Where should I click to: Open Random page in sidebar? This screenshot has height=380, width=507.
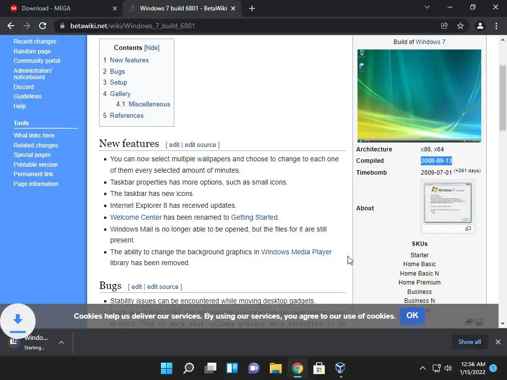32,51
